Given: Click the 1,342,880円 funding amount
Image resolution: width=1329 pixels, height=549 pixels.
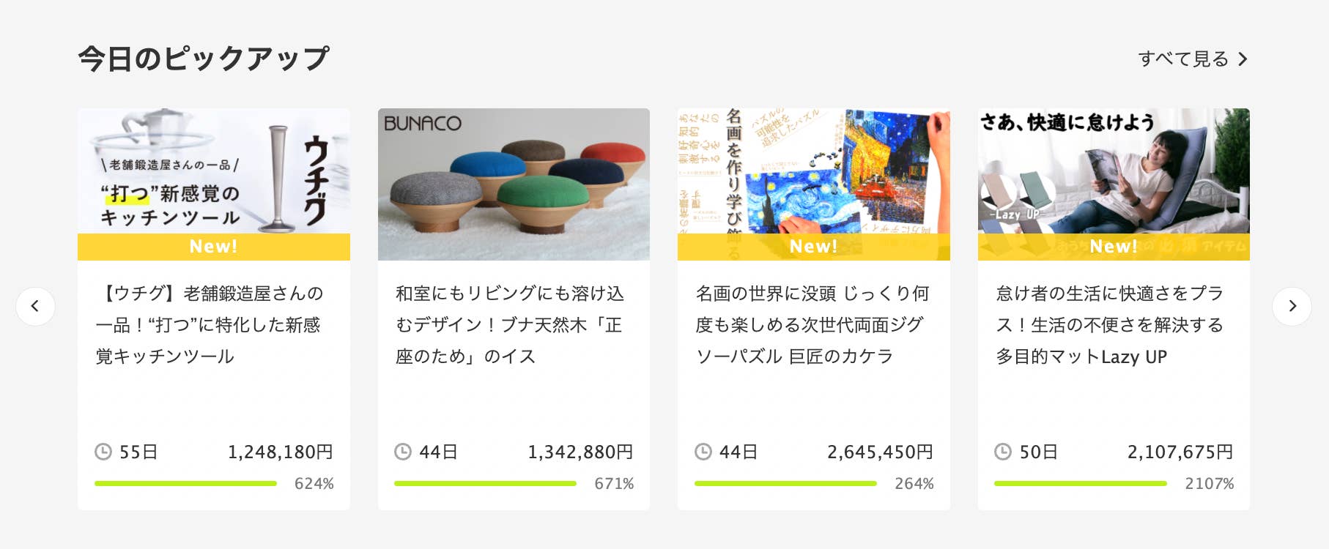Looking at the screenshot, I should pos(580,452).
